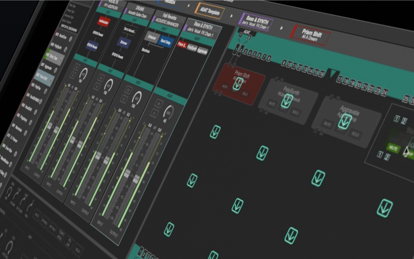Select Bass & SYNTH breadcrumb with purple border
414x259 pixels.
(256, 22)
